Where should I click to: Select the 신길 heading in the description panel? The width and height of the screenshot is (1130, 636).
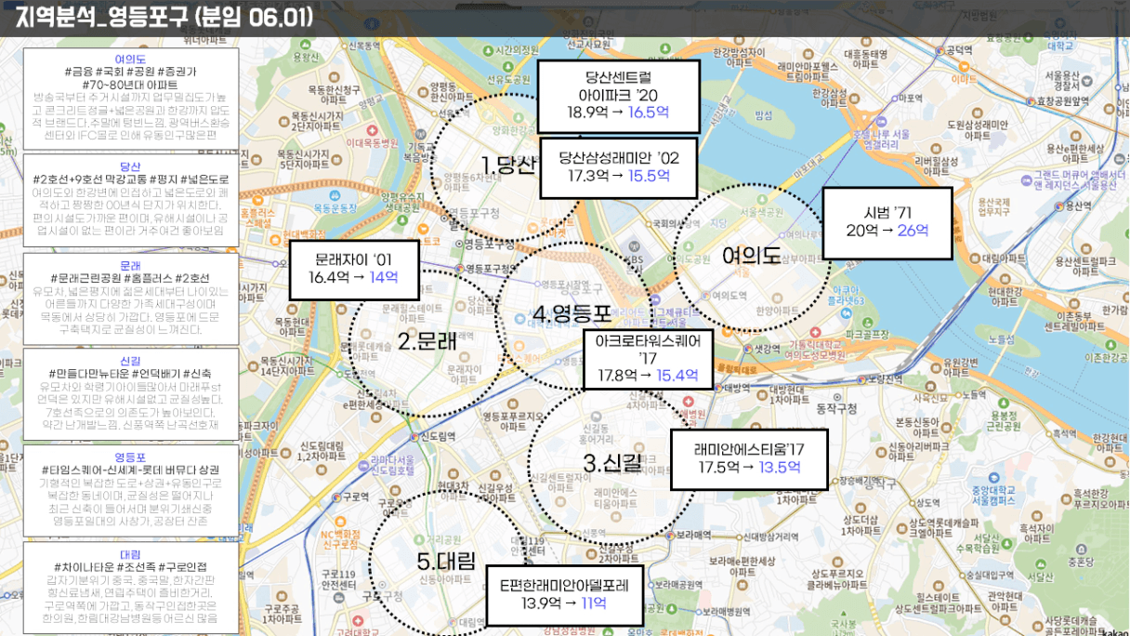coord(130,360)
